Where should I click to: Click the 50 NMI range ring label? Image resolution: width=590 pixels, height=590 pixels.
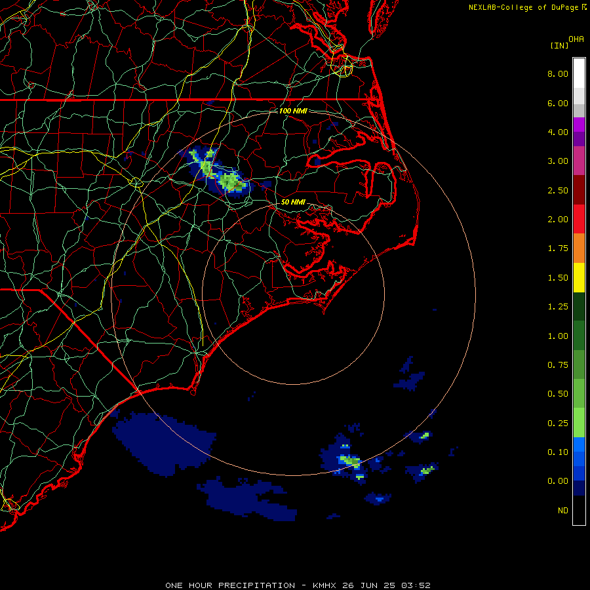click(x=293, y=202)
